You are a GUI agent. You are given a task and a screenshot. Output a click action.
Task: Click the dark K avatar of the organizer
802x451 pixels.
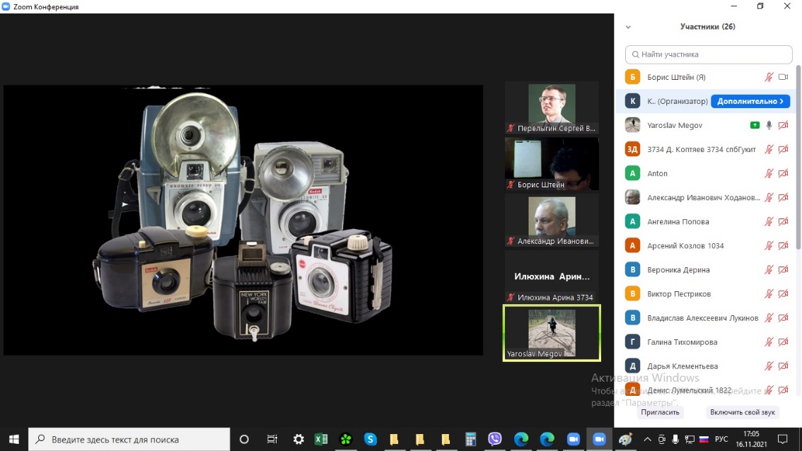click(632, 101)
